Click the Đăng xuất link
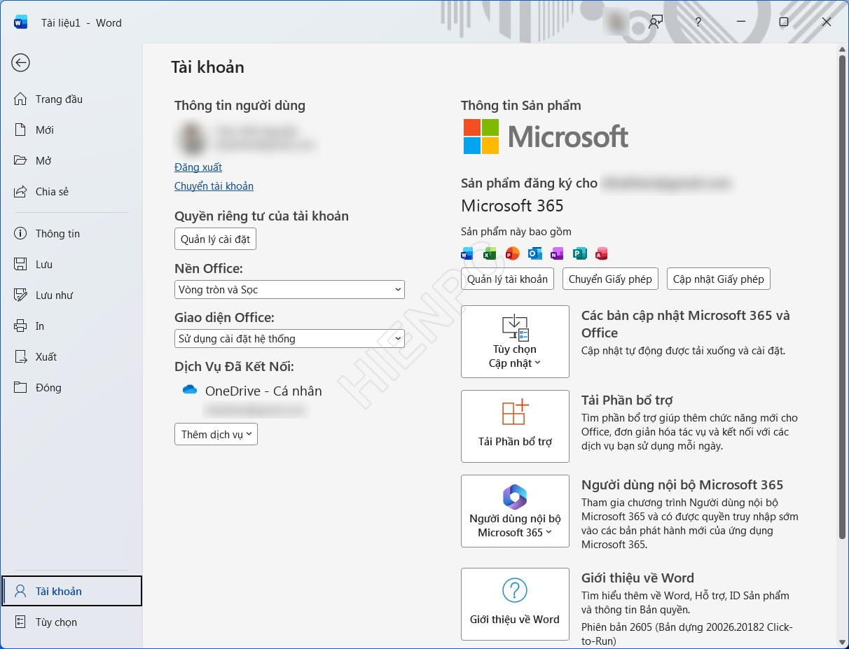849x649 pixels. click(x=198, y=167)
